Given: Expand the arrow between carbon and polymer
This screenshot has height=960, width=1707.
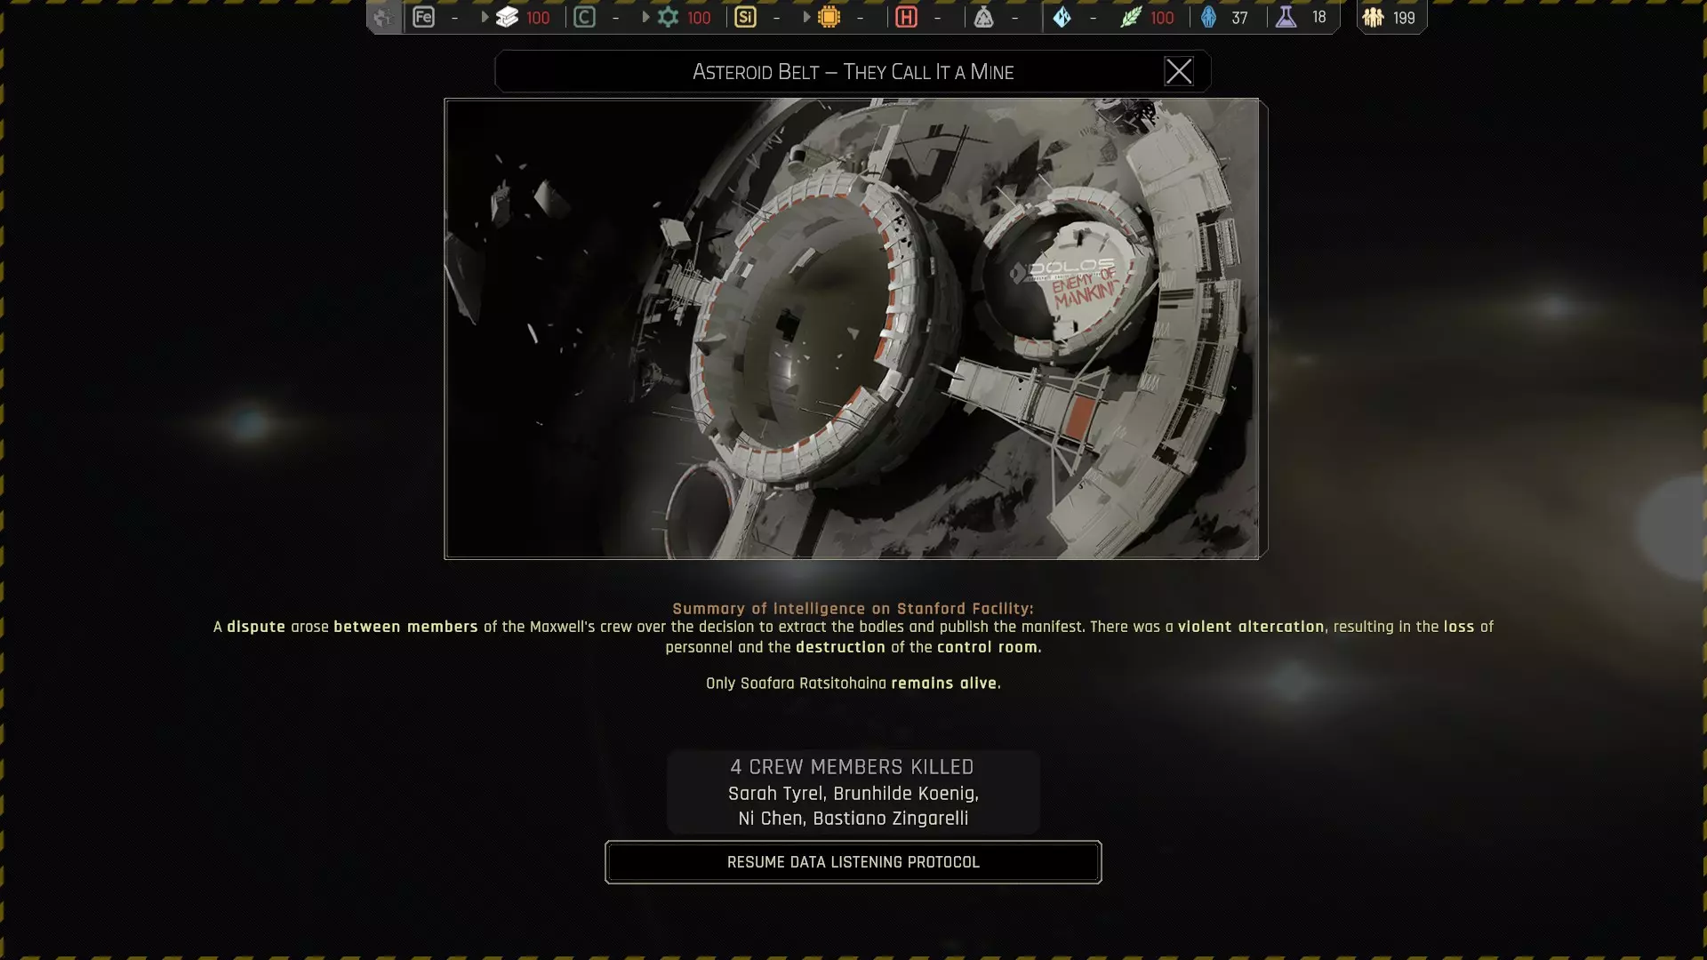Looking at the screenshot, I should click(x=645, y=17).
